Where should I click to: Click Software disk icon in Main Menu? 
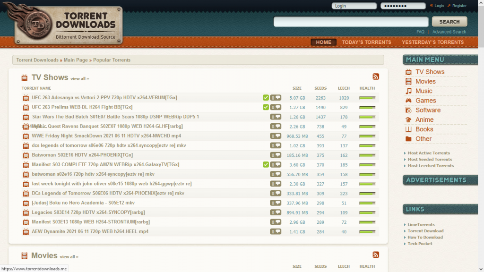point(408,110)
